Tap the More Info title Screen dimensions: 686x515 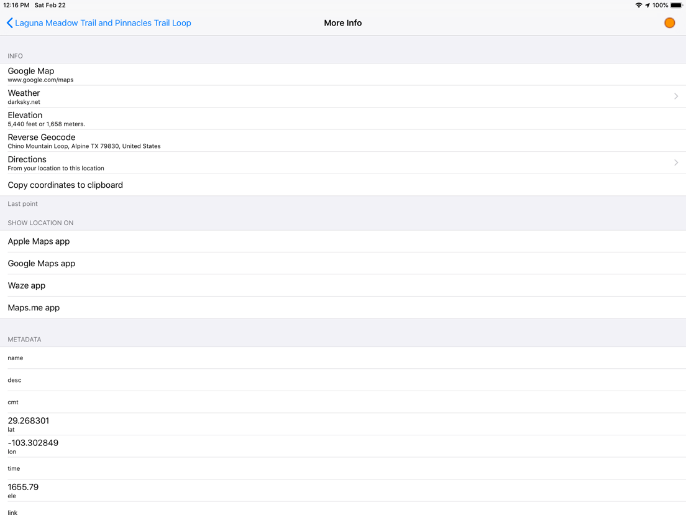[x=343, y=23]
